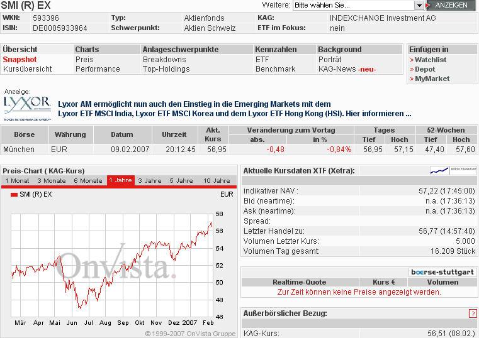The image size is (479, 338).
Task: Click the red arrow icon on ANZEIGEN
Action: [428, 5]
